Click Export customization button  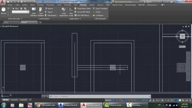[x=49, y=12]
